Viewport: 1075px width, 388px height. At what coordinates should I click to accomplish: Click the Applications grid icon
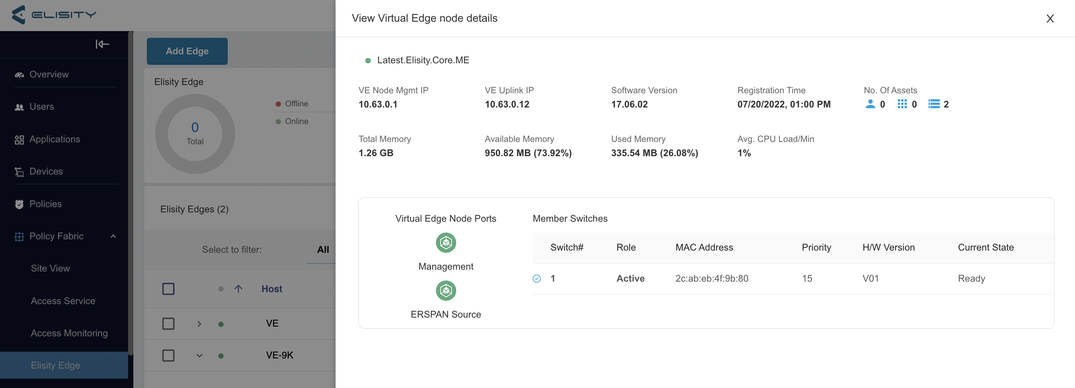pyautogui.click(x=19, y=140)
